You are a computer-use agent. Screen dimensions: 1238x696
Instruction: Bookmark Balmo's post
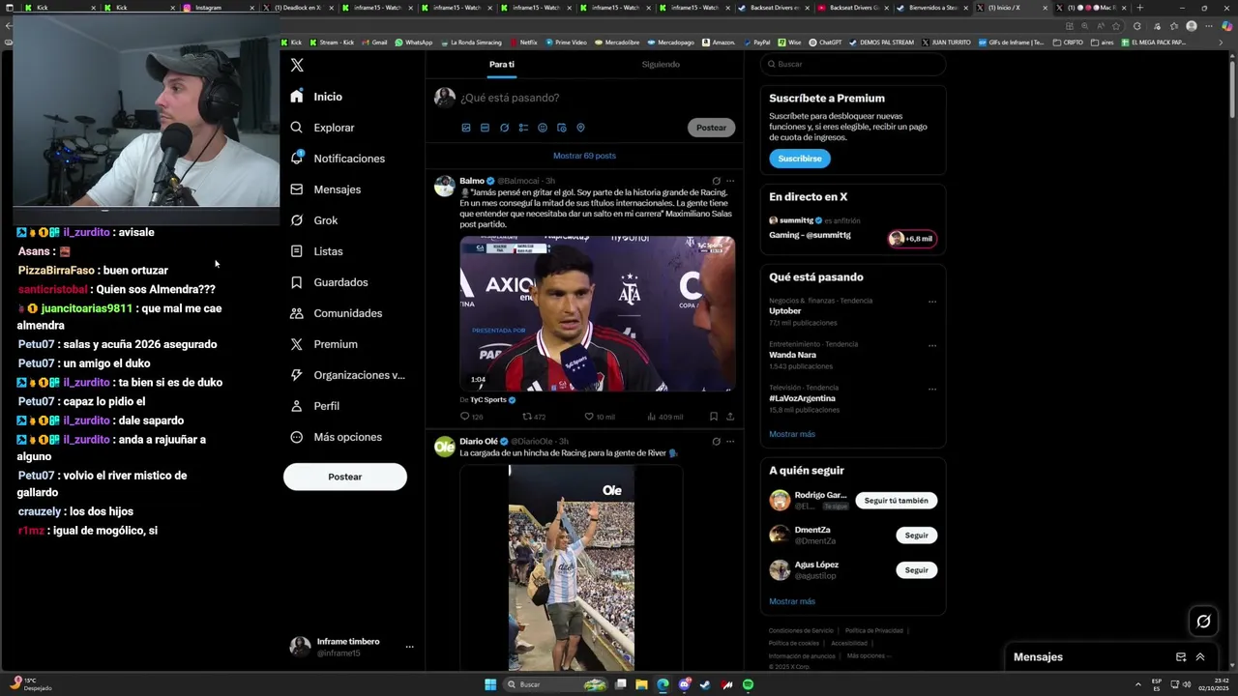(714, 417)
